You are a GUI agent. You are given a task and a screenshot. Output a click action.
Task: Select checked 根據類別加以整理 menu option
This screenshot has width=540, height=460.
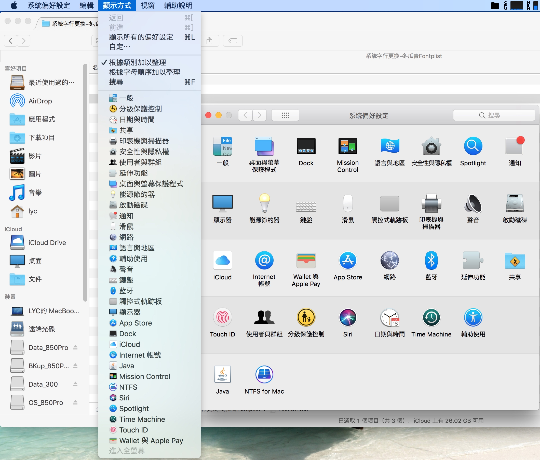(137, 63)
